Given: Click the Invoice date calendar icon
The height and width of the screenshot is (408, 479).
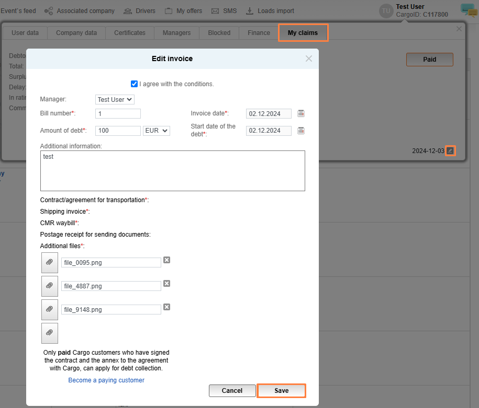Looking at the screenshot, I should pos(301,113).
